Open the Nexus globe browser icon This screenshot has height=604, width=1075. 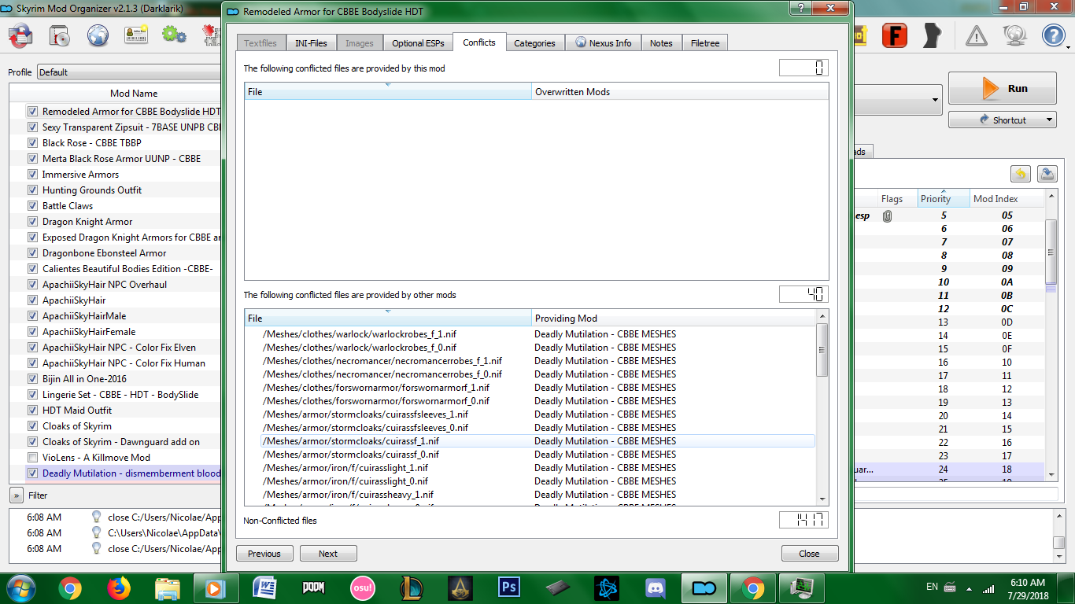click(98, 35)
